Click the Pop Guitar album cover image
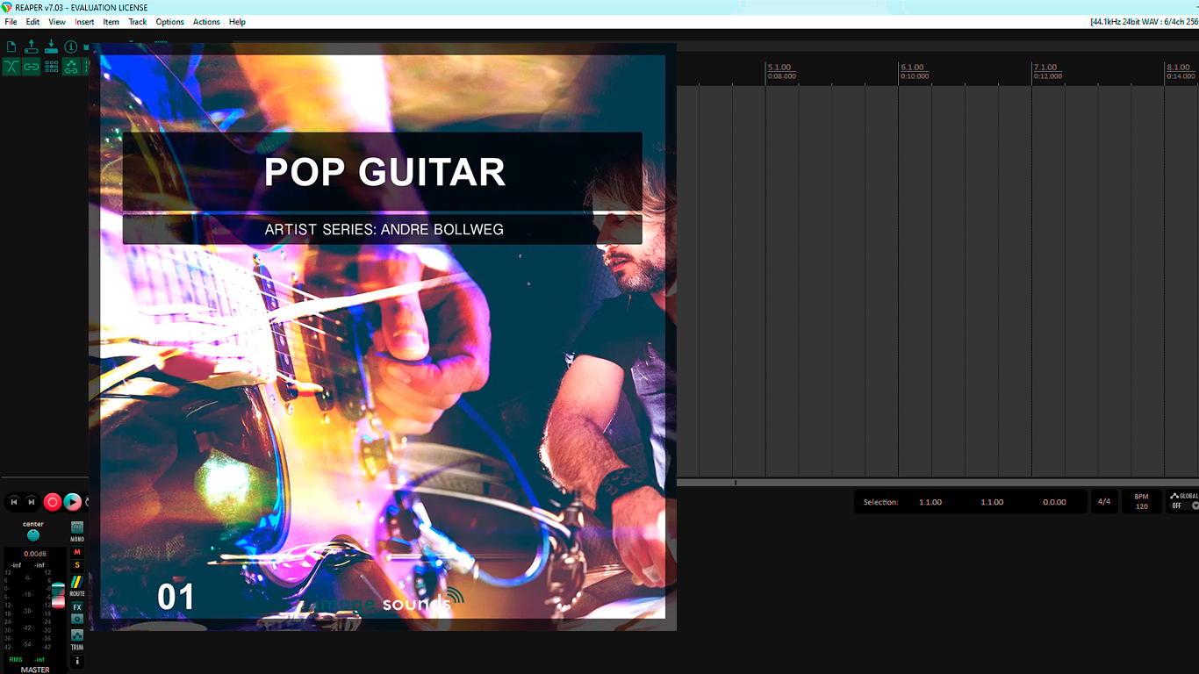 [x=383, y=337]
